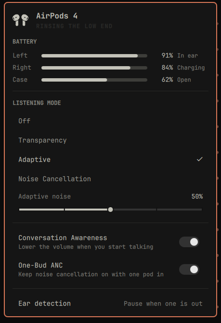Screen dimensions: 221x323
Task: Disable the Conversation Awareness toggle
Action: click(x=189, y=242)
